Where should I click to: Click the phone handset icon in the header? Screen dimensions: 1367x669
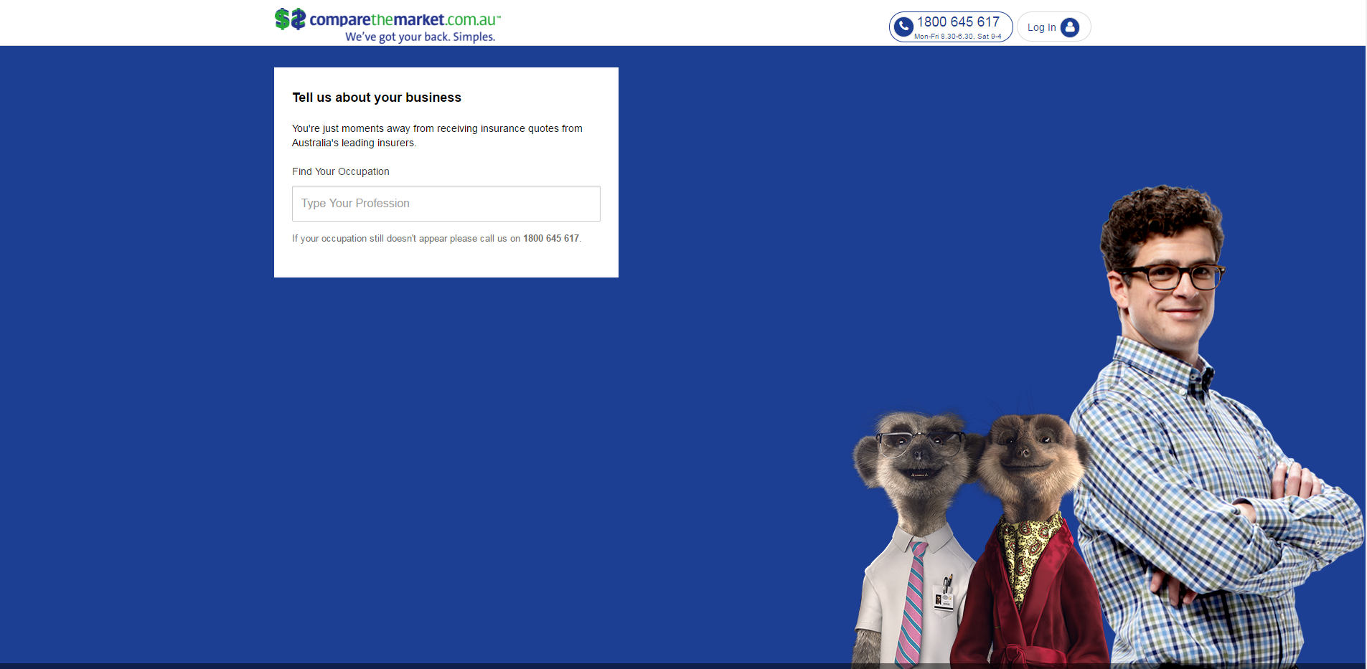pos(903,27)
